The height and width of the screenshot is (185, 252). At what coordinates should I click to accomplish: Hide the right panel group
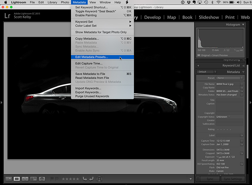click(x=250, y=102)
